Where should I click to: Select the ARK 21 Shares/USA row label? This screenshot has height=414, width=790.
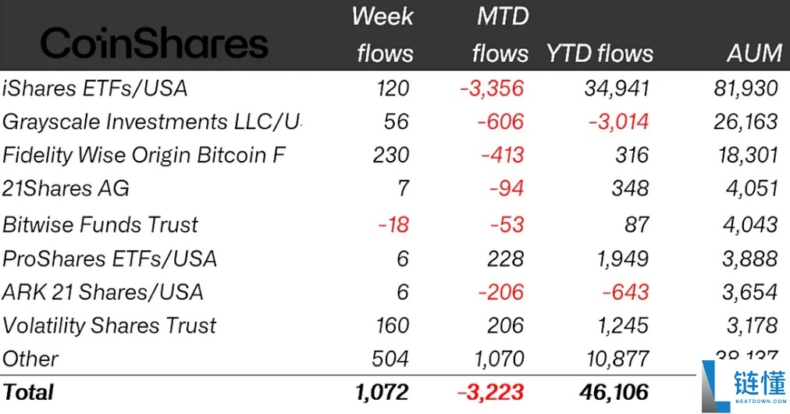(103, 292)
